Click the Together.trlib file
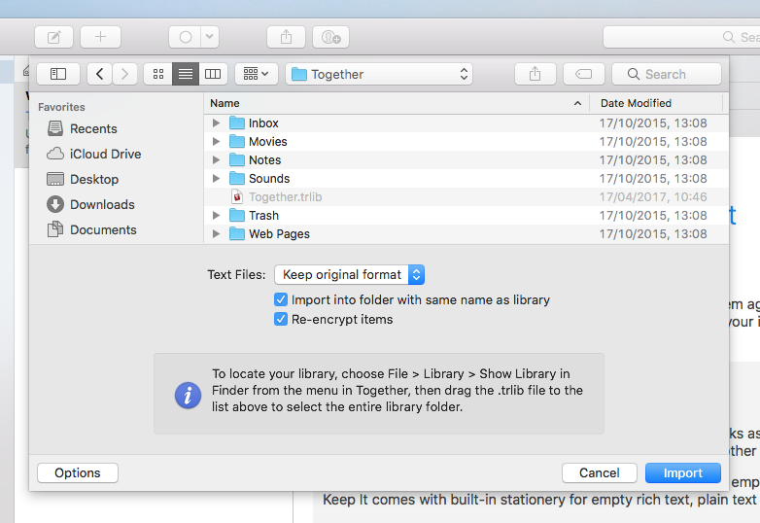Viewport: 760px width, 523px height. pyautogui.click(x=466, y=196)
